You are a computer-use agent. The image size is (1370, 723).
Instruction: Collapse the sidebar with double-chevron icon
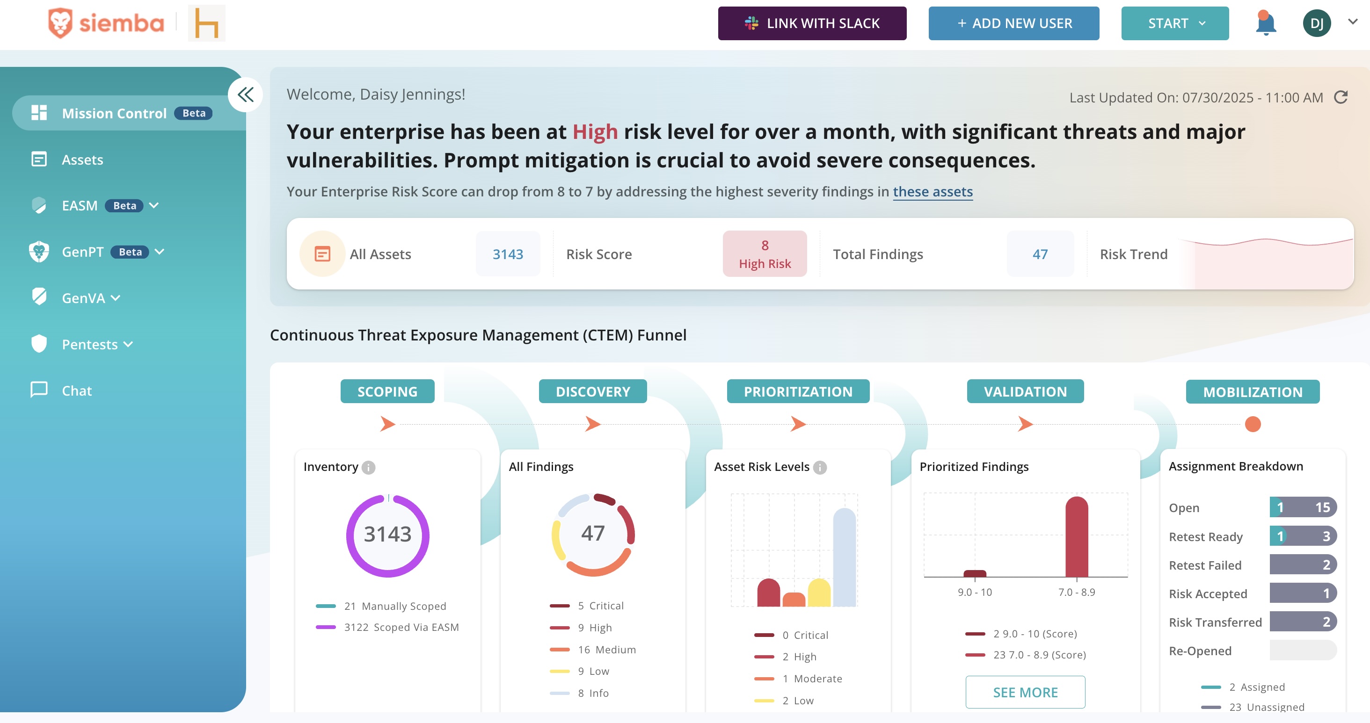[245, 95]
